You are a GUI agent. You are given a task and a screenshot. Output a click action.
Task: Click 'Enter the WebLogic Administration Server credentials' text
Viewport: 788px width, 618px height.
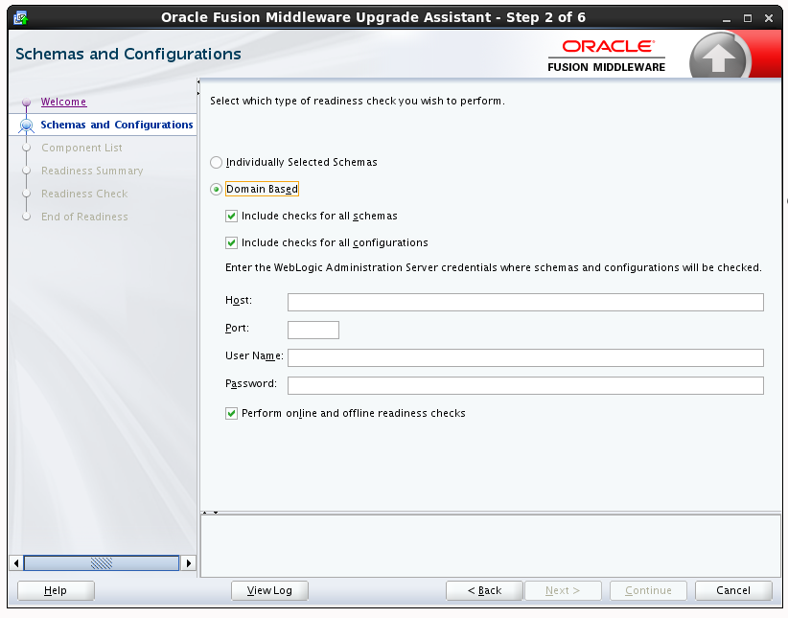494,268
